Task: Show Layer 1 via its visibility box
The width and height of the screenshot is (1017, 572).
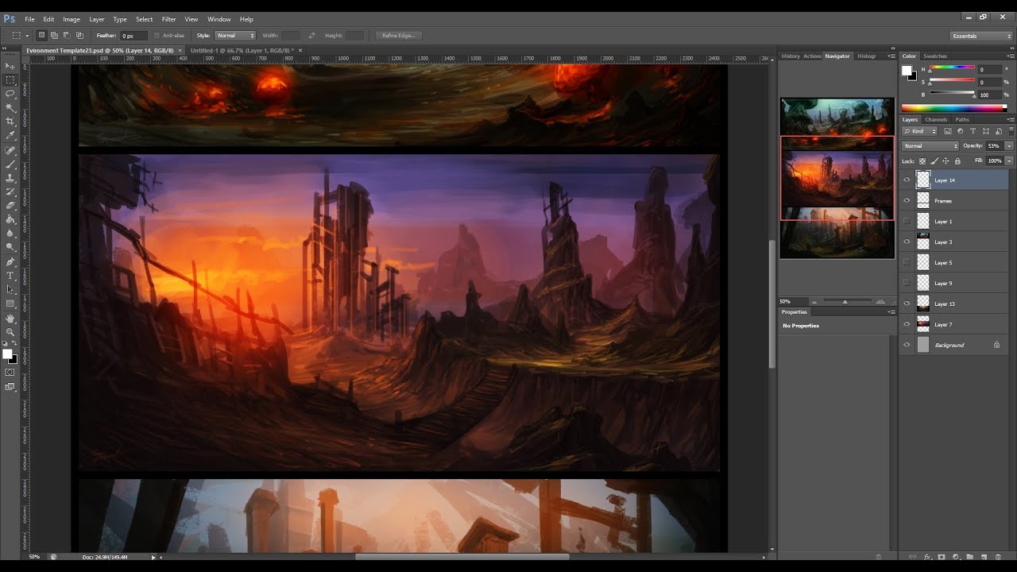Action: pyautogui.click(x=907, y=221)
